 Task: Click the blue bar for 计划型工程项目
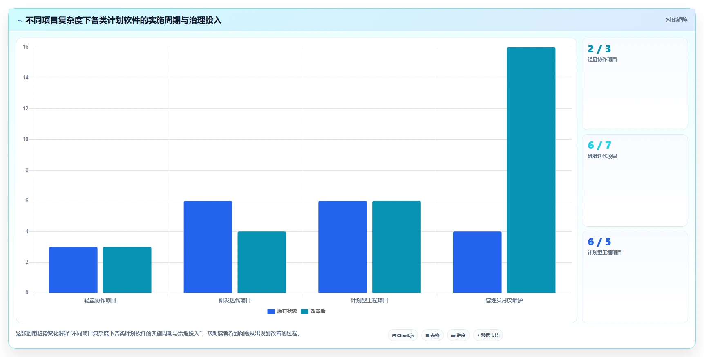[342, 247]
